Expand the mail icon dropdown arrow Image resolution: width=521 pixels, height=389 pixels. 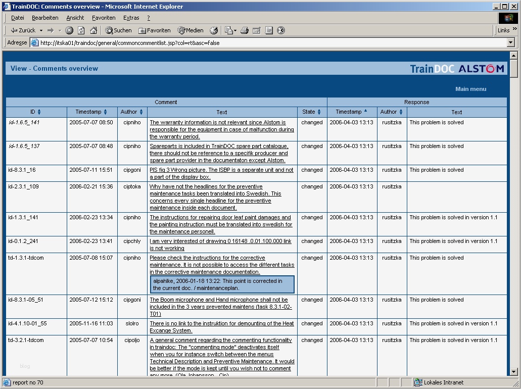point(235,30)
